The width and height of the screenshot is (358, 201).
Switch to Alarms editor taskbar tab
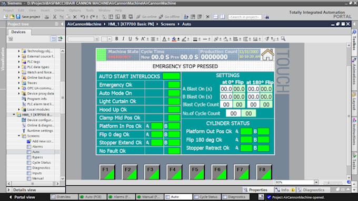121,197
